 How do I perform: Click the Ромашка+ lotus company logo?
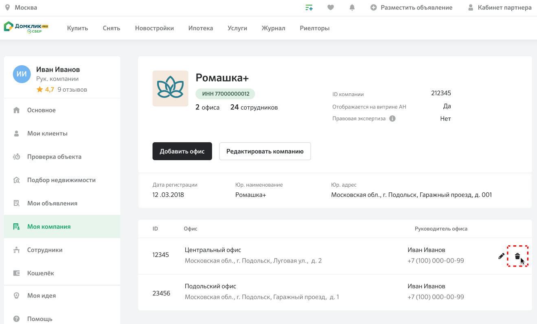pos(170,88)
